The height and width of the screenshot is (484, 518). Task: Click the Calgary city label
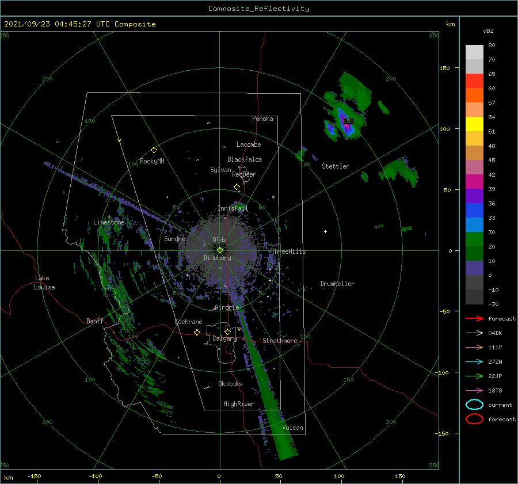click(224, 338)
